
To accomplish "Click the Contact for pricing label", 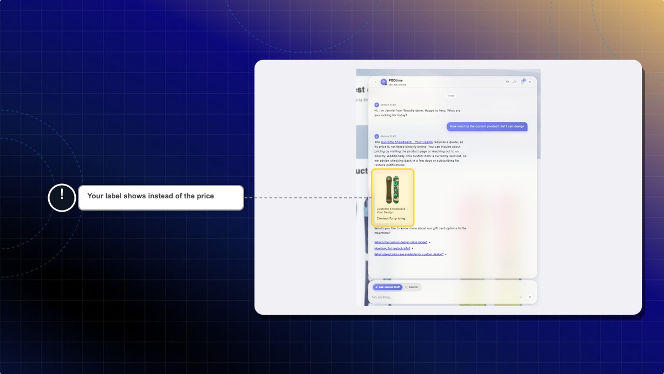I will pos(391,218).
